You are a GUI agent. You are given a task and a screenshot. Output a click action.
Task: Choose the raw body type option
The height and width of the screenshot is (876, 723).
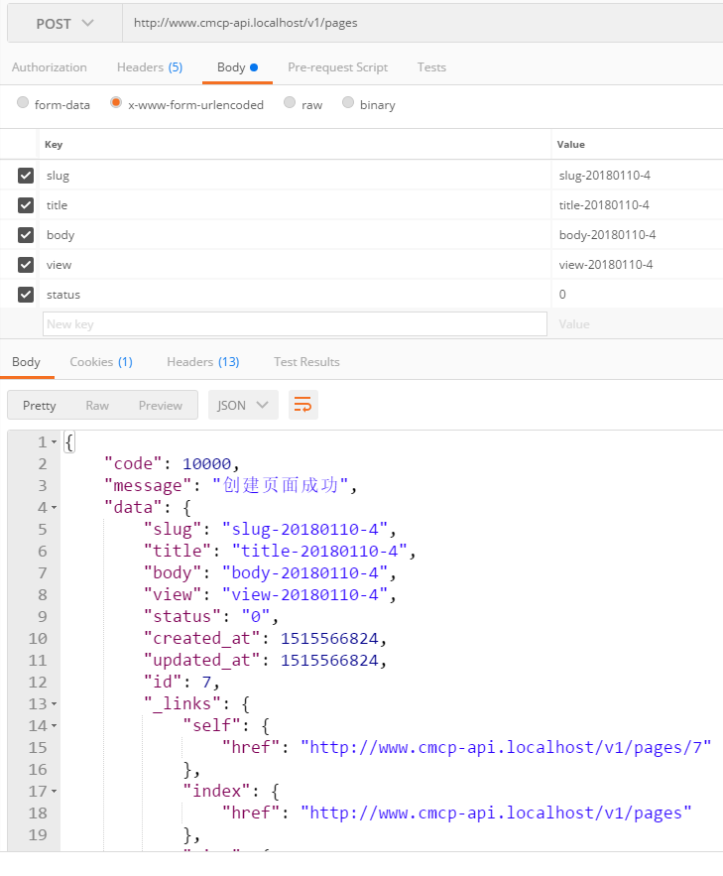(x=290, y=103)
